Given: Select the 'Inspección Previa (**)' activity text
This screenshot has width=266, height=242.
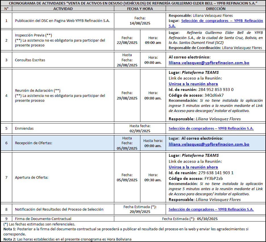Looking at the screenshot, I should click(34, 35).
